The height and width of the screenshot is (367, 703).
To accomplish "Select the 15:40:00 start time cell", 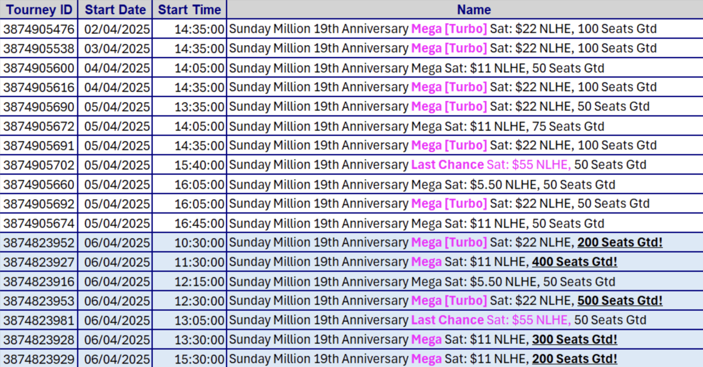I will pos(199,165).
